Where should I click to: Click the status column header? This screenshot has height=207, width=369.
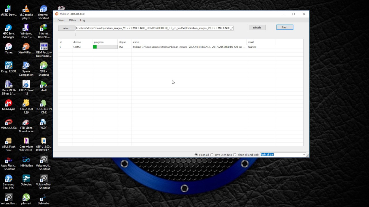189,42
